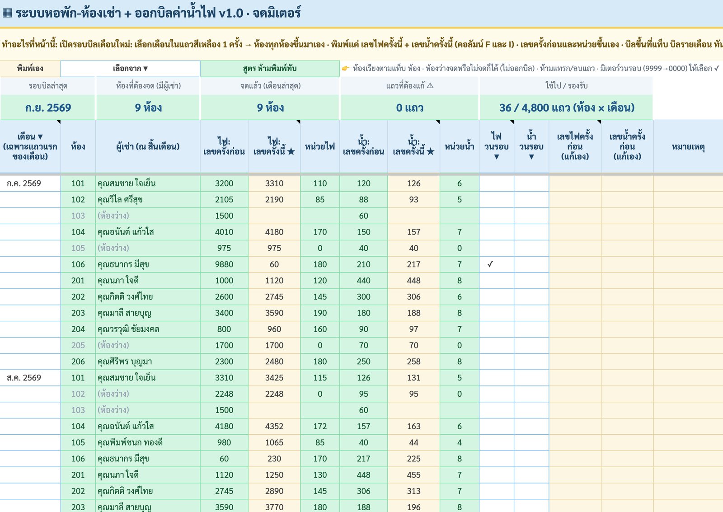The image size is (723, 512).
Task: Click the grid icon beside the sheet title
Action: [x=7, y=13]
